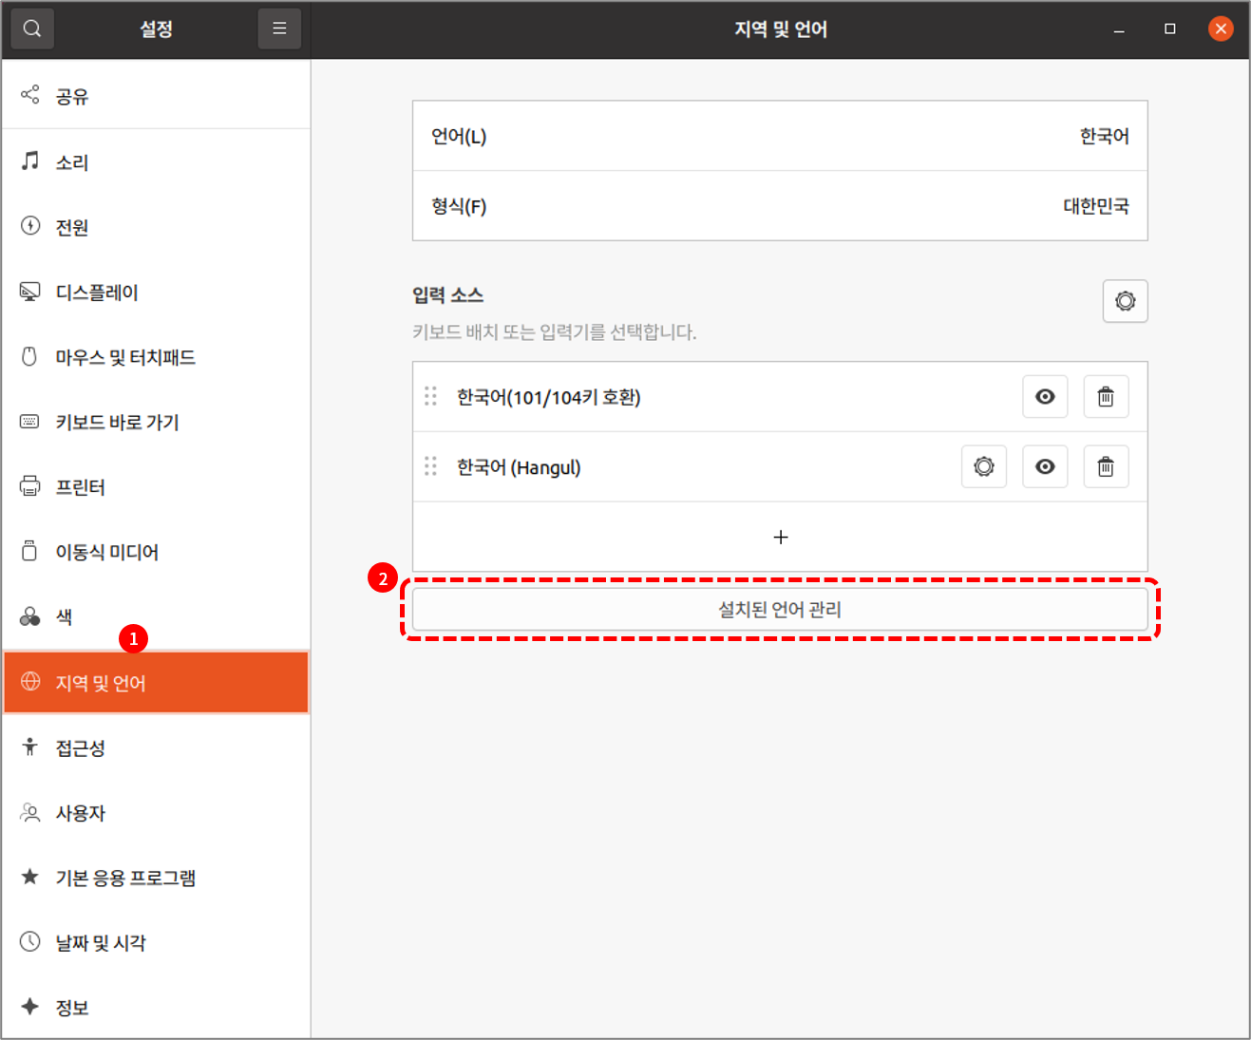Click the sparkle icon beside 정보
1251x1040 pixels.
(30, 1007)
